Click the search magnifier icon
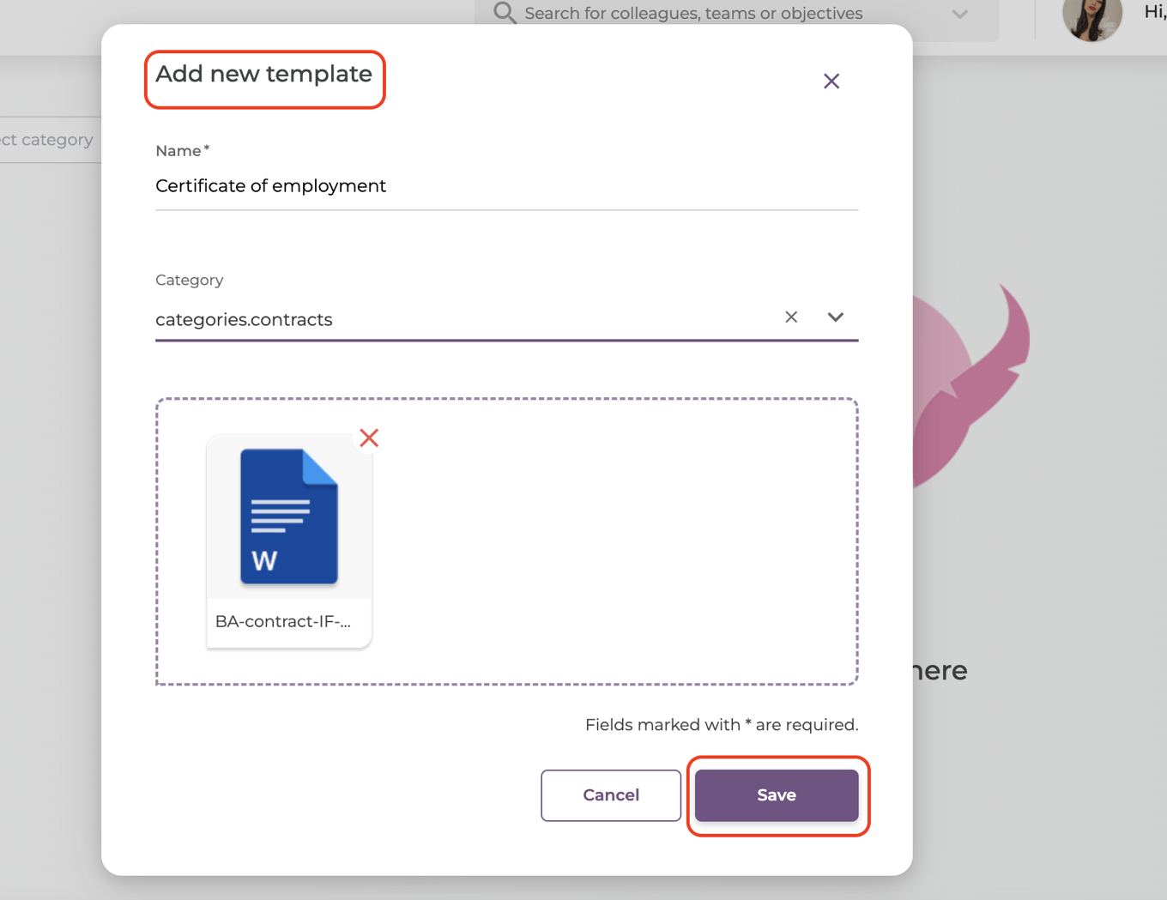The width and height of the screenshot is (1167, 900). 504,13
